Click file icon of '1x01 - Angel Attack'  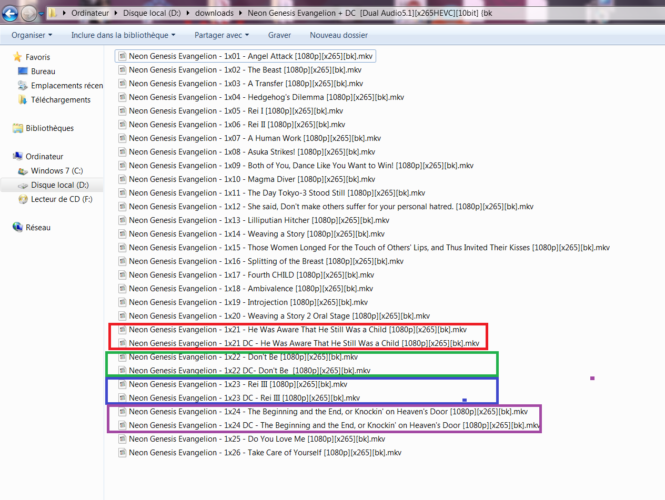point(123,56)
